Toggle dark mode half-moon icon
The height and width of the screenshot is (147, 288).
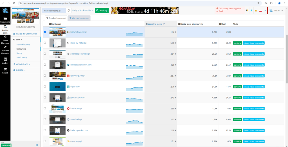coord(247,11)
